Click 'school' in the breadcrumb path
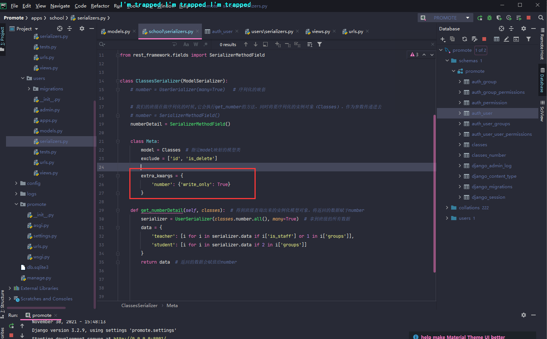This screenshot has height=339, width=547. pos(57,18)
